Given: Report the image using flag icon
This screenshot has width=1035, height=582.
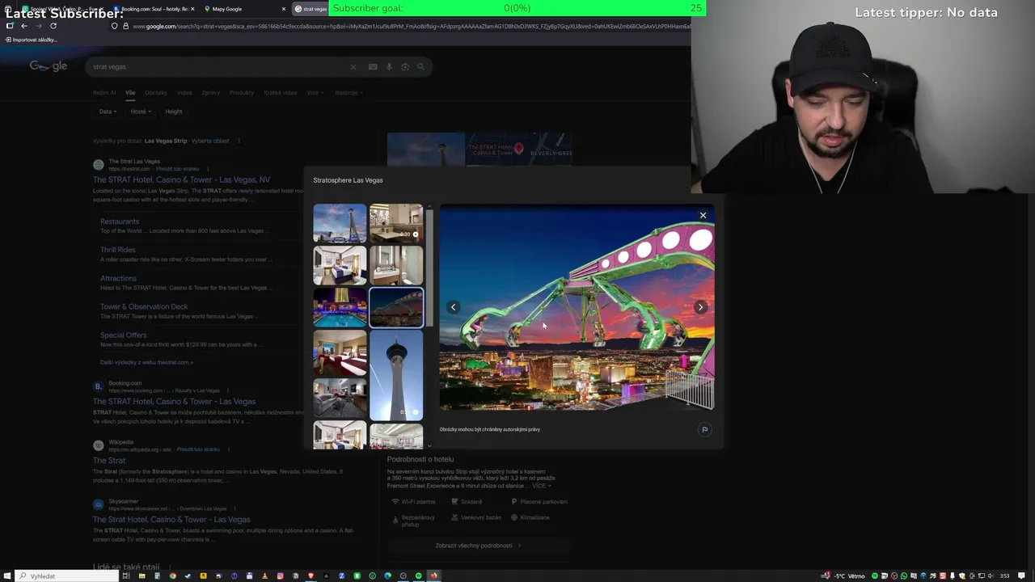Looking at the screenshot, I should 704,430.
